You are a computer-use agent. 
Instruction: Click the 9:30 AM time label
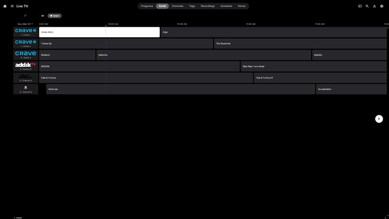(43, 24)
